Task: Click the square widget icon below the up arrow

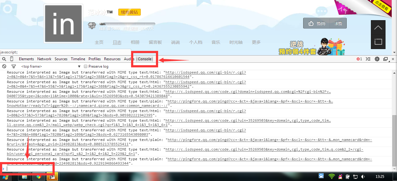Action: (378, 41)
